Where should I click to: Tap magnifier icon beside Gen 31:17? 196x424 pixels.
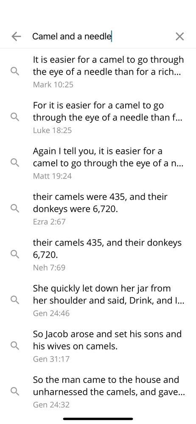15,346
